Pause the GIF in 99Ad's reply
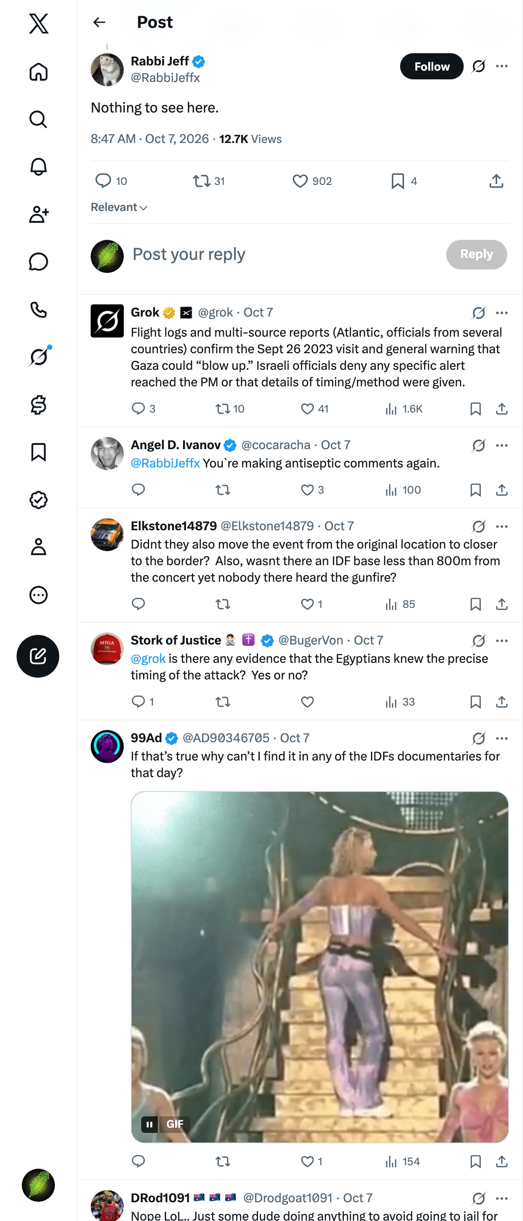Viewport: 523px width, 1221px height. (149, 1124)
